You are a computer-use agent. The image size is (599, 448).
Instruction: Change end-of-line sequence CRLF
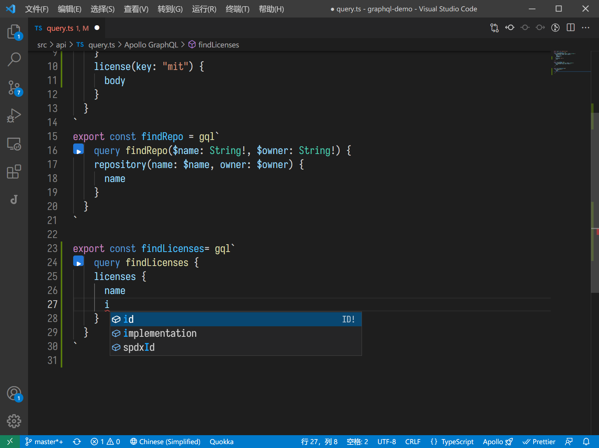(413, 441)
